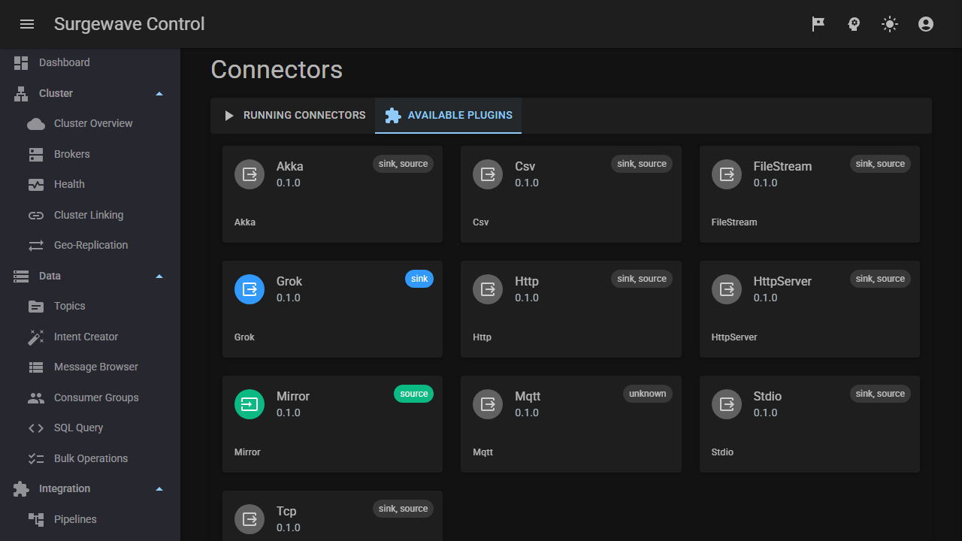The height and width of the screenshot is (541, 962).
Task: Click the Connectors page heading
Action: (x=277, y=70)
